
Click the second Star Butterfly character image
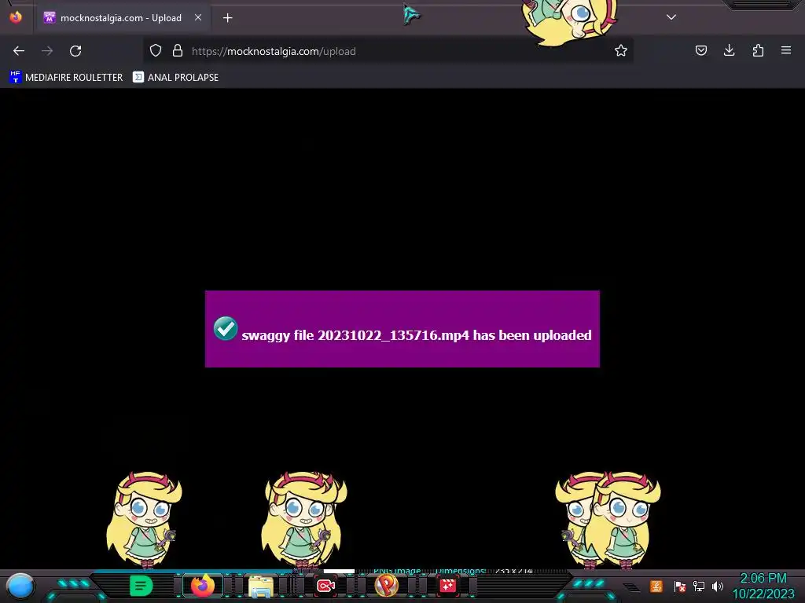pyautogui.click(x=304, y=521)
